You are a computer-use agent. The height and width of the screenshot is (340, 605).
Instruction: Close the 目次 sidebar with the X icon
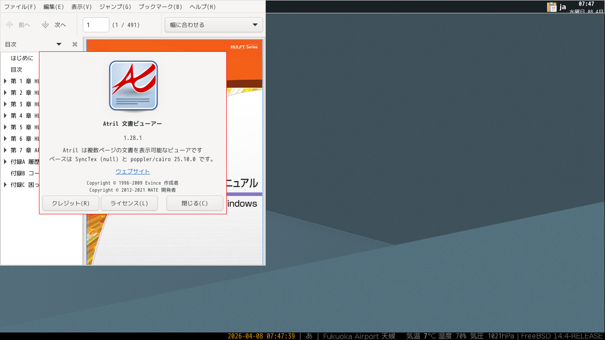pos(75,44)
